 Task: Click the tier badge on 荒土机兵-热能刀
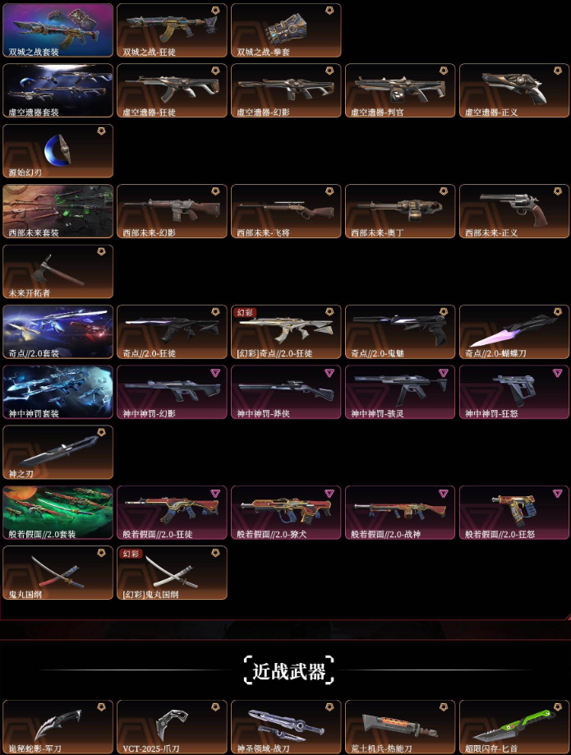tap(444, 707)
